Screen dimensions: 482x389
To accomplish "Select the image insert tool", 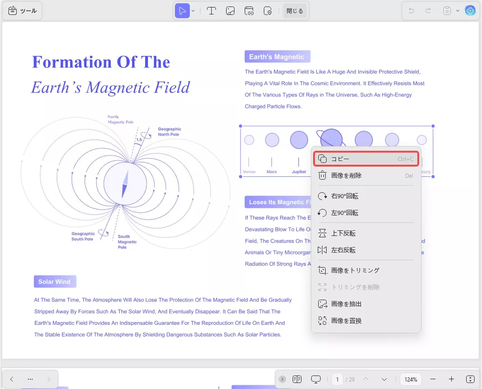I will tap(230, 11).
